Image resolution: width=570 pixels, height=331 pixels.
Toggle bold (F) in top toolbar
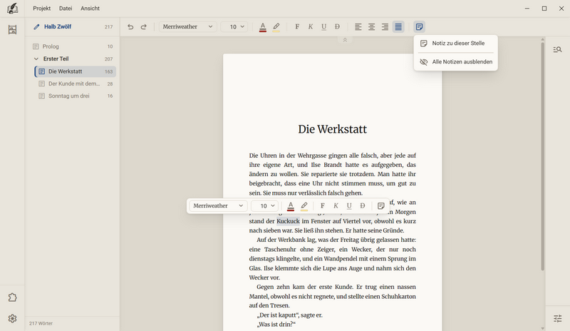297,26
